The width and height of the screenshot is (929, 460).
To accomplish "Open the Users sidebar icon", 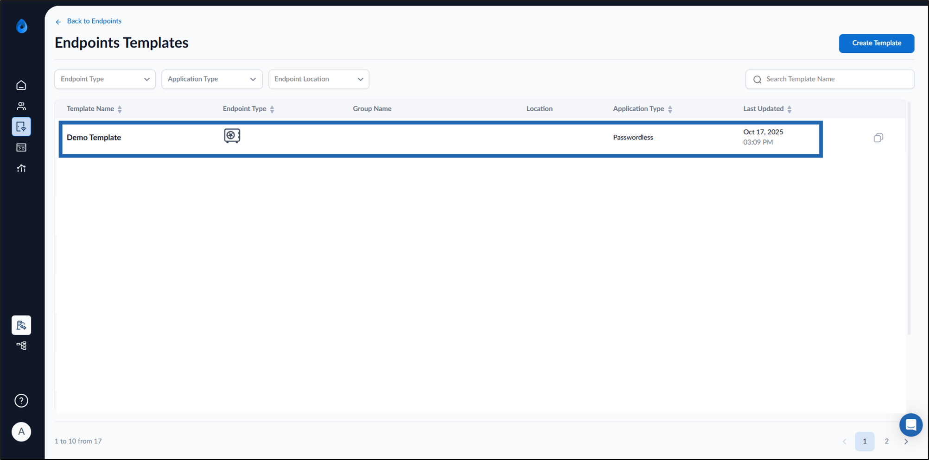I will pos(21,106).
